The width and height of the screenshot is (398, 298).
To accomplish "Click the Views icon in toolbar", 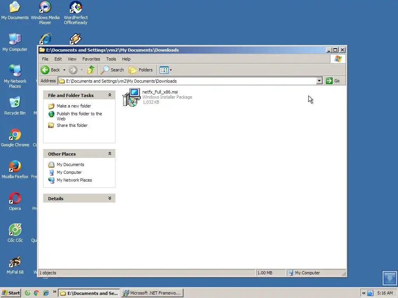I will pos(164,70).
